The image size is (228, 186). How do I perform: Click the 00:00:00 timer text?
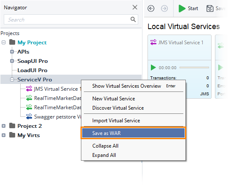point(167,67)
